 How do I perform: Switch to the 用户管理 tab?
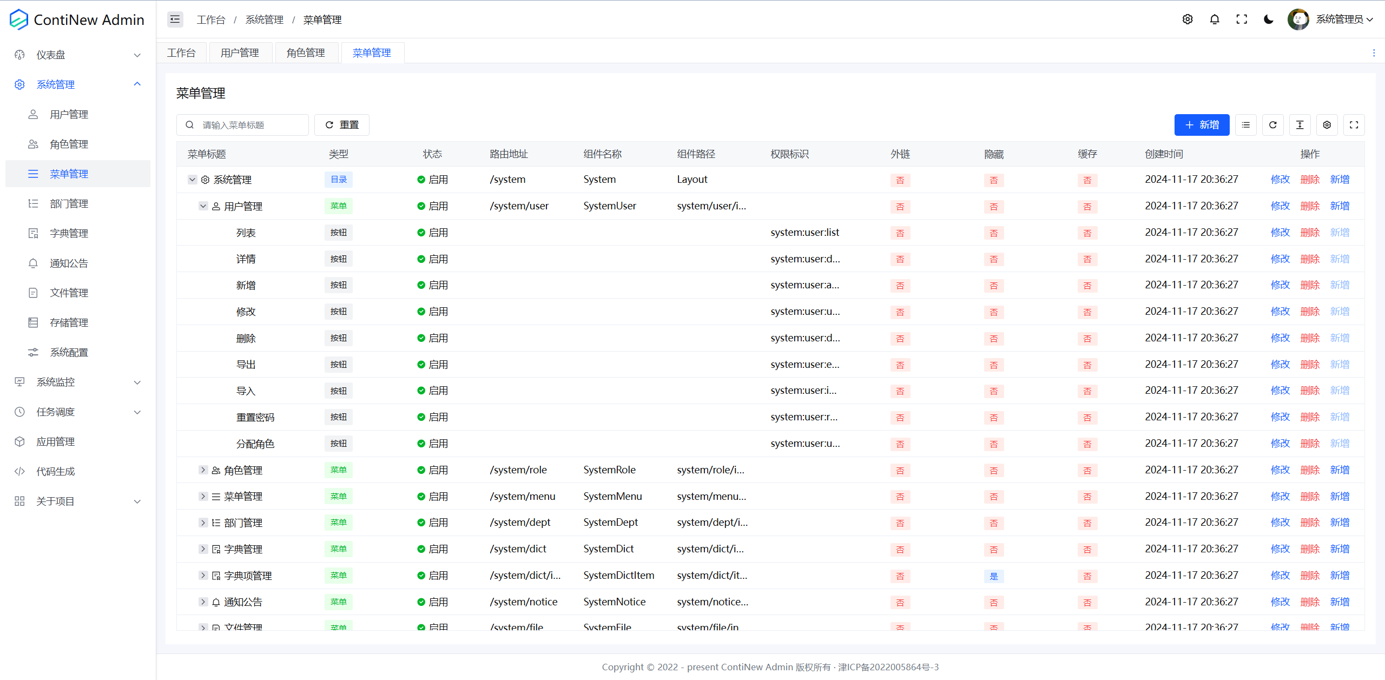pyautogui.click(x=240, y=53)
